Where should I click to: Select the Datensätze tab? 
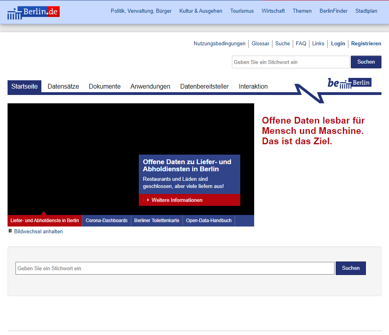coord(63,86)
